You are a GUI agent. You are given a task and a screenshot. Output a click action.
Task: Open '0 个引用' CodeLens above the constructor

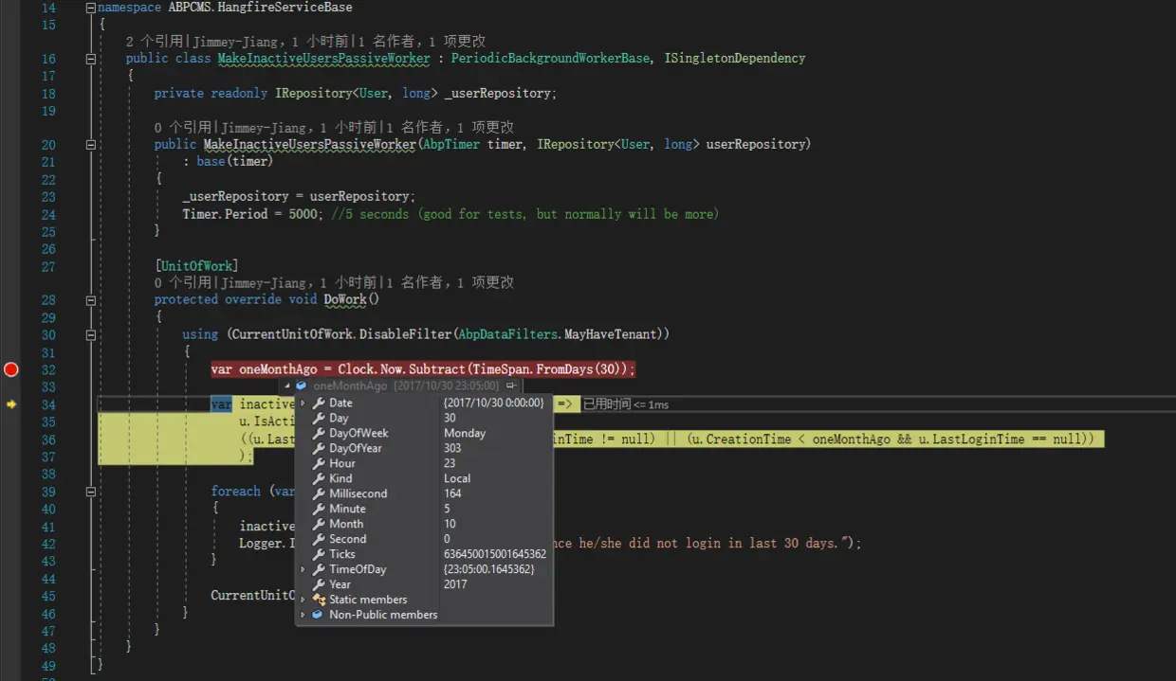point(184,128)
